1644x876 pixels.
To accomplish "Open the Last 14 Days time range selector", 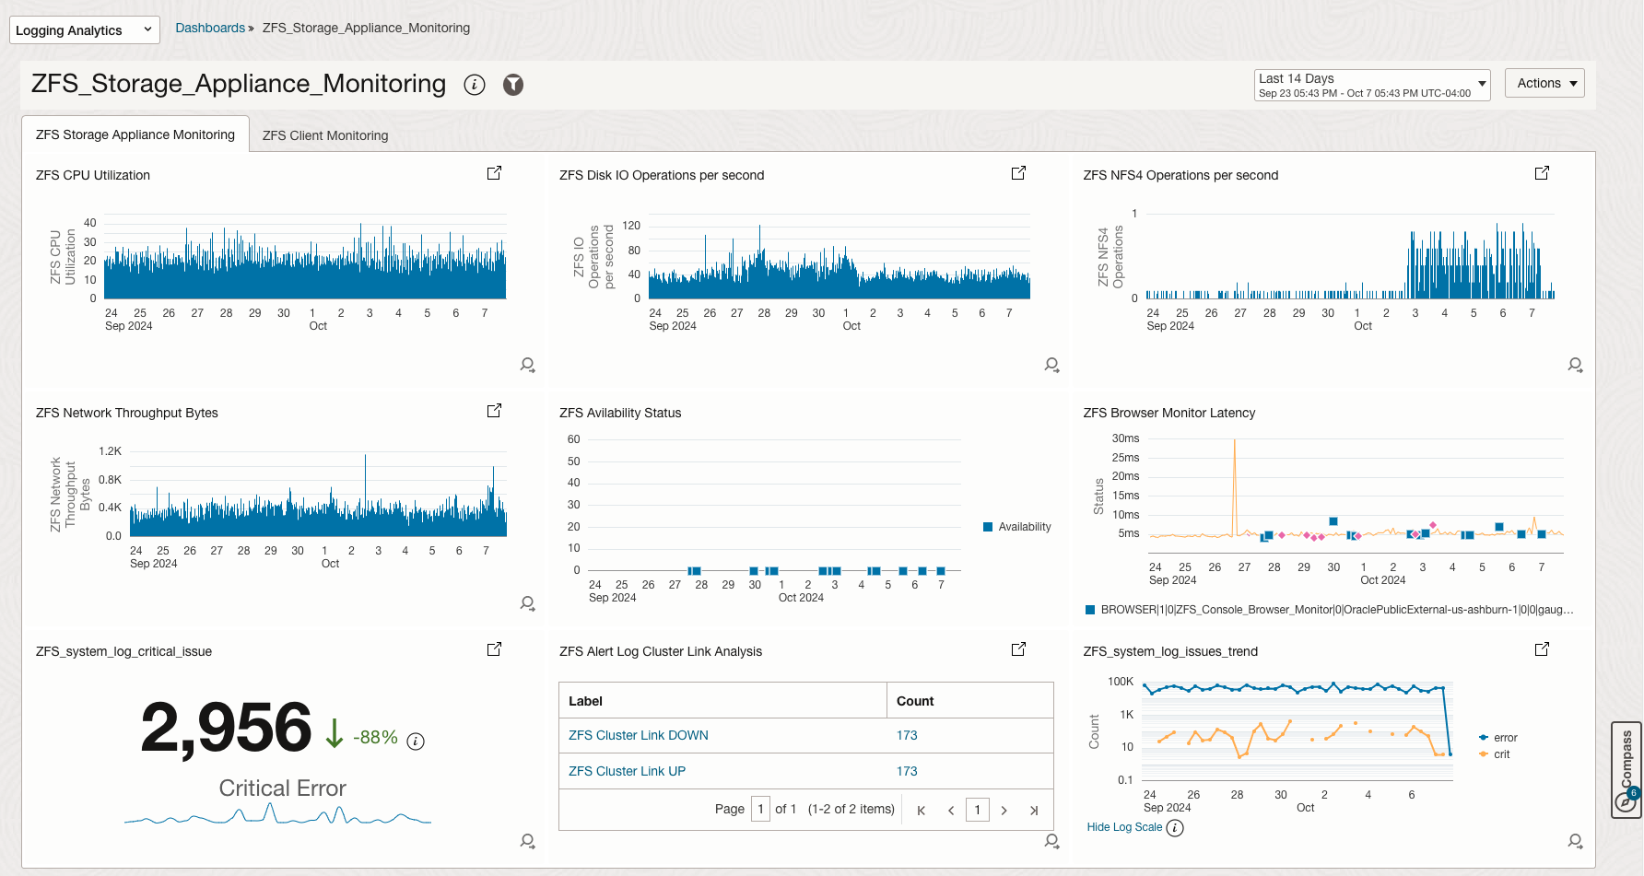I will [1371, 84].
